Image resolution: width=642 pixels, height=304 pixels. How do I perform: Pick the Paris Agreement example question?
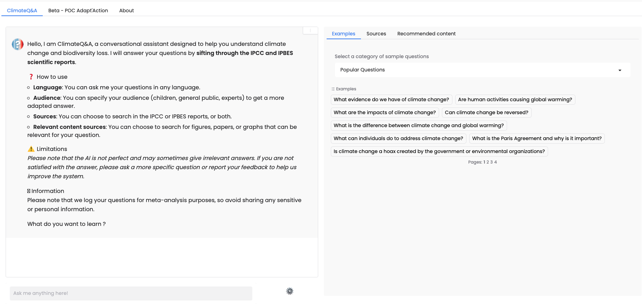click(x=537, y=138)
